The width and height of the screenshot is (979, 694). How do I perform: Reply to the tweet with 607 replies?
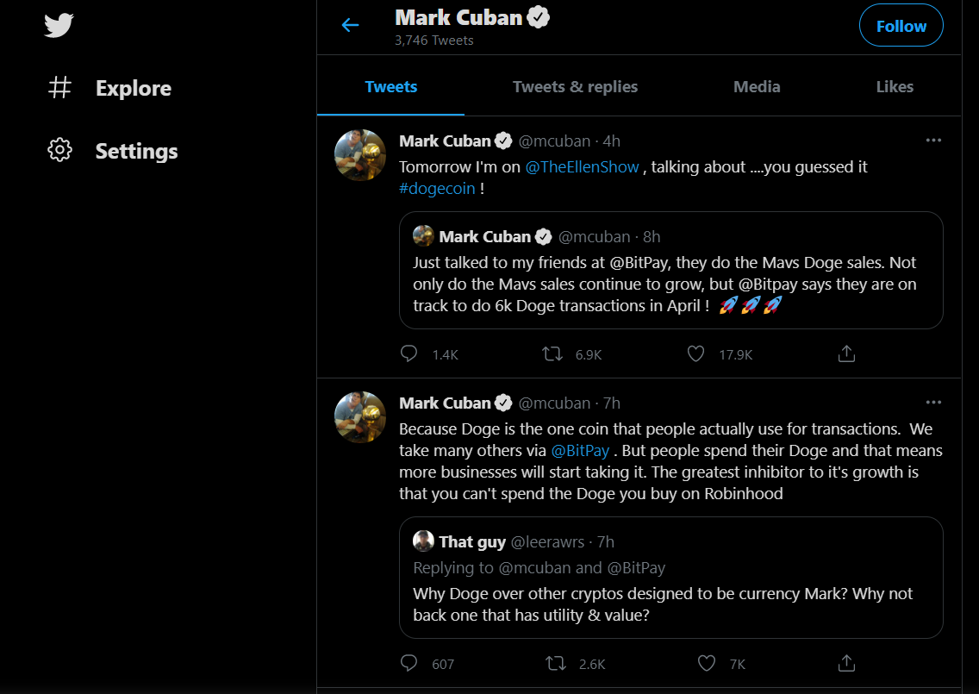point(409,663)
